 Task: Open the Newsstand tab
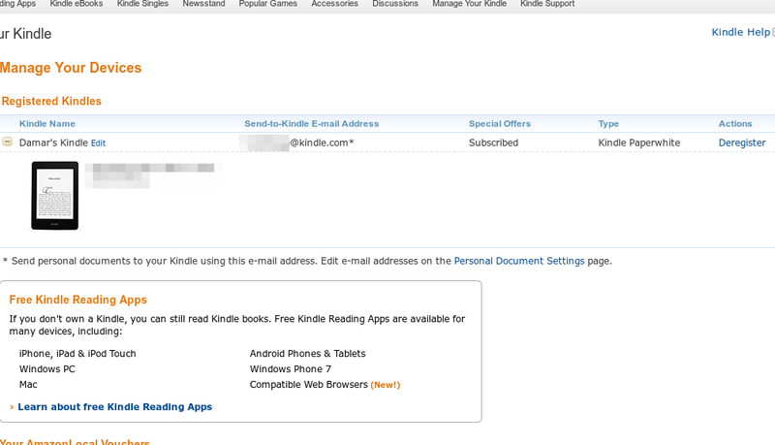(x=203, y=4)
